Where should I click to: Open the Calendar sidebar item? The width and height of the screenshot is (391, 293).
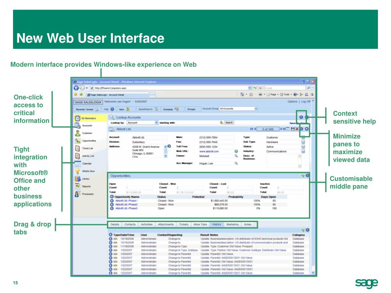click(x=83, y=164)
